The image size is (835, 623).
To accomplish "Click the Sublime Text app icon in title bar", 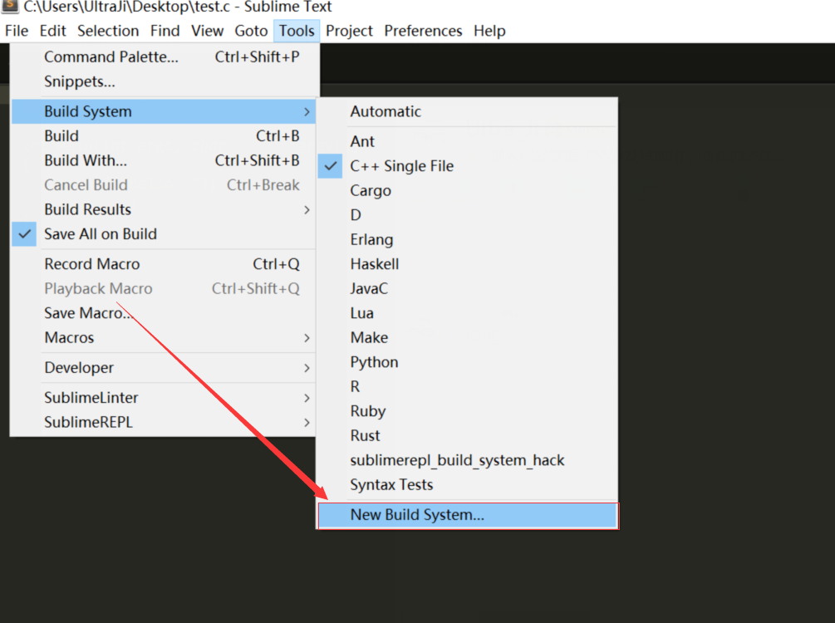I will [x=9, y=6].
